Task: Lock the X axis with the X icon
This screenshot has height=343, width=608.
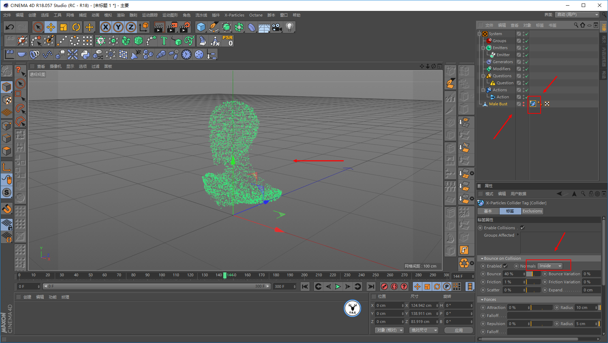Action: (x=106, y=27)
